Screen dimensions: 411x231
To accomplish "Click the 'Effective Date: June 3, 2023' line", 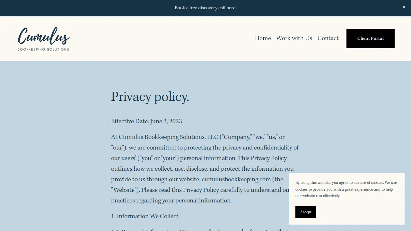I will 146,121.
